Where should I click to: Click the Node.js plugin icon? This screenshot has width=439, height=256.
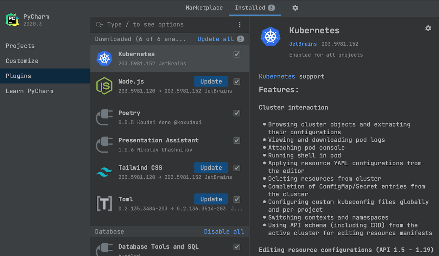(x=104, y=86)
